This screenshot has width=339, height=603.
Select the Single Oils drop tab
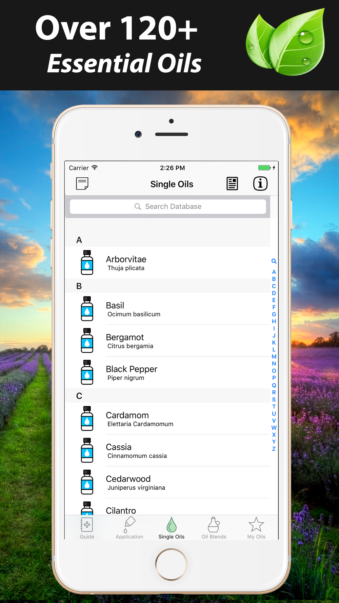click(172, 528)
